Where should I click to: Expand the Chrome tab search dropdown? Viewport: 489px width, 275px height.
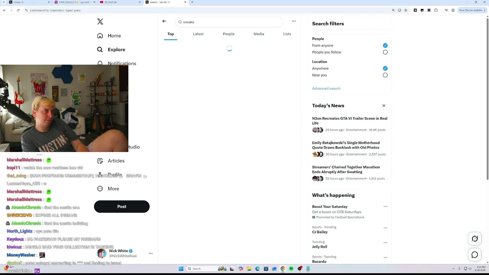[3, 2]
